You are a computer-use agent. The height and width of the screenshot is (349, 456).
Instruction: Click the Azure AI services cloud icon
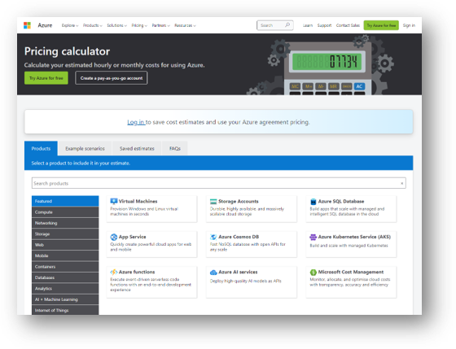(x=213, y=273)
